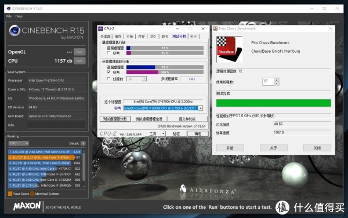Viewport: 348px width, 218px height.
Task: Open the File menu in Cinebench
Action: coord(9,16)
